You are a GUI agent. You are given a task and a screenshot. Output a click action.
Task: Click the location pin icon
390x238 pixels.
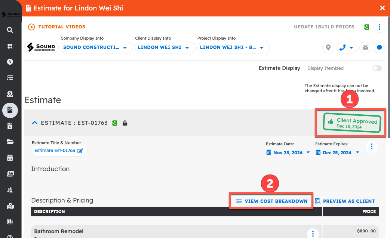click(328, 47)
